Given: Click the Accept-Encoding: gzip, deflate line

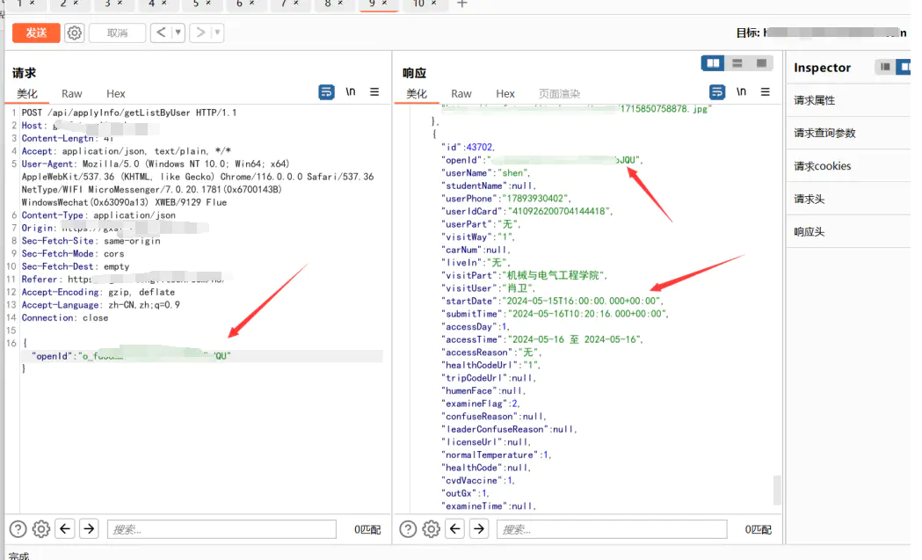Looking at the screenshot, I should click(98, 293).
